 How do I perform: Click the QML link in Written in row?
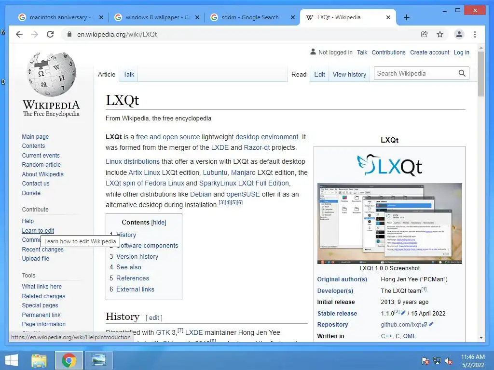click(410, 336)
